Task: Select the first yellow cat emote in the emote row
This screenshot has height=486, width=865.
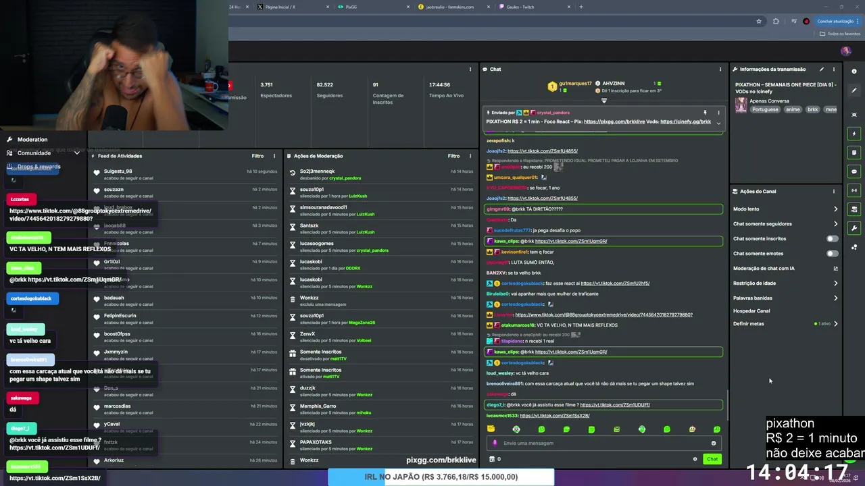Action: tap(491, 429)
